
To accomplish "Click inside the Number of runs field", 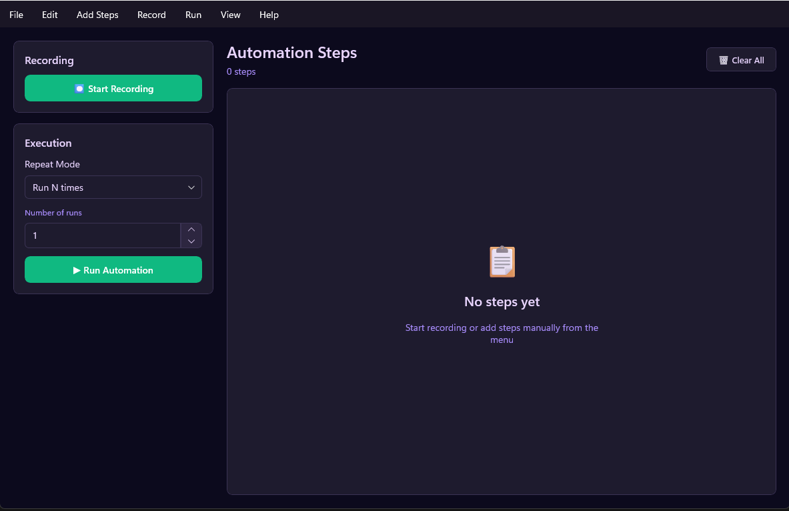I will (100, 235).
